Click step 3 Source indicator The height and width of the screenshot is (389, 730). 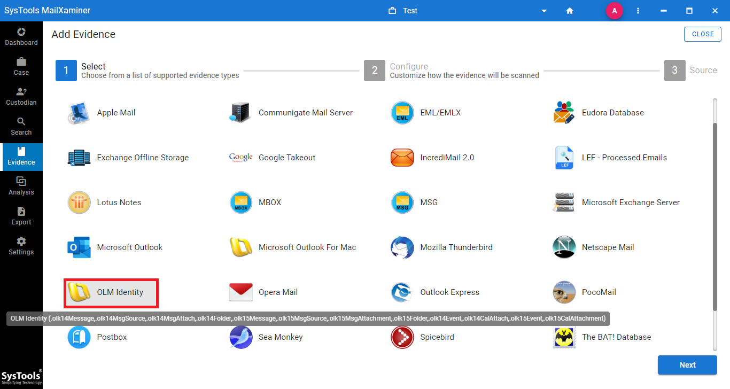(x=675, y=71)
